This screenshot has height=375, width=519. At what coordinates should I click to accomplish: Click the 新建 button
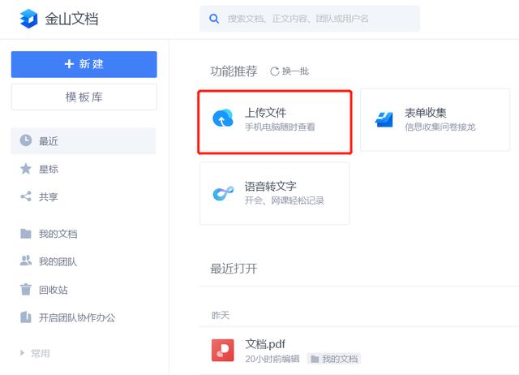[x=84, y=64]
